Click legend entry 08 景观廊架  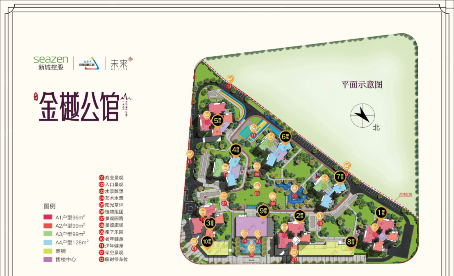tap(112, 225)
